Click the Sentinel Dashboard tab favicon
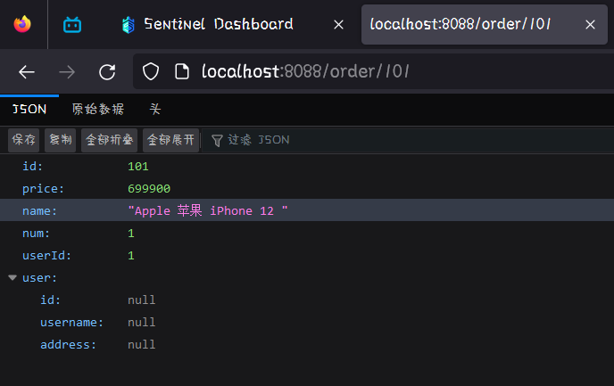The width and height of the screenshot is (614, 386). (x=128, y=25)
